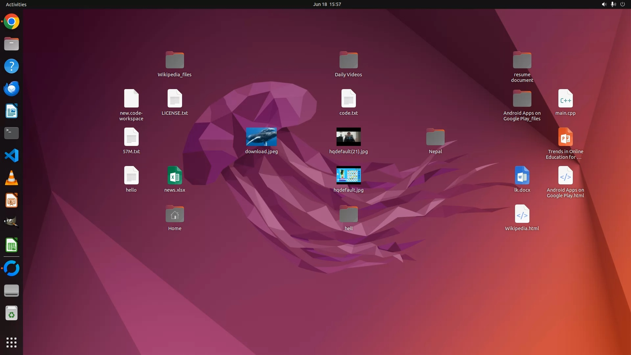Select the download.jpeg whale thumbnail
Image resolution: width=631 pixels, height=355 pixels.
click(261, 137)
